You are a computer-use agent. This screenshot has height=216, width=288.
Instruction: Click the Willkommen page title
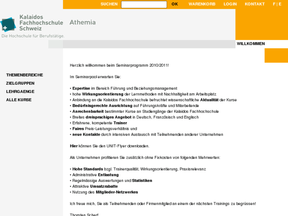(251, 44)
